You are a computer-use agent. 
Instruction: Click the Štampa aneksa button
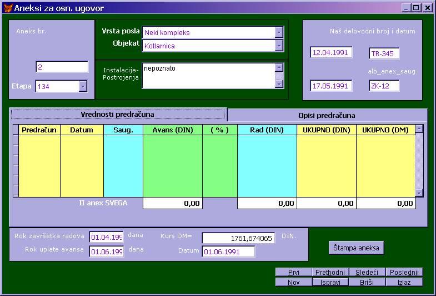click(x=356, y=248)
